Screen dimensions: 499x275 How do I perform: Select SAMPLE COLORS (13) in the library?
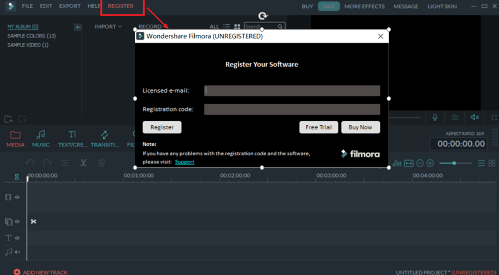[x=32, y=36]
